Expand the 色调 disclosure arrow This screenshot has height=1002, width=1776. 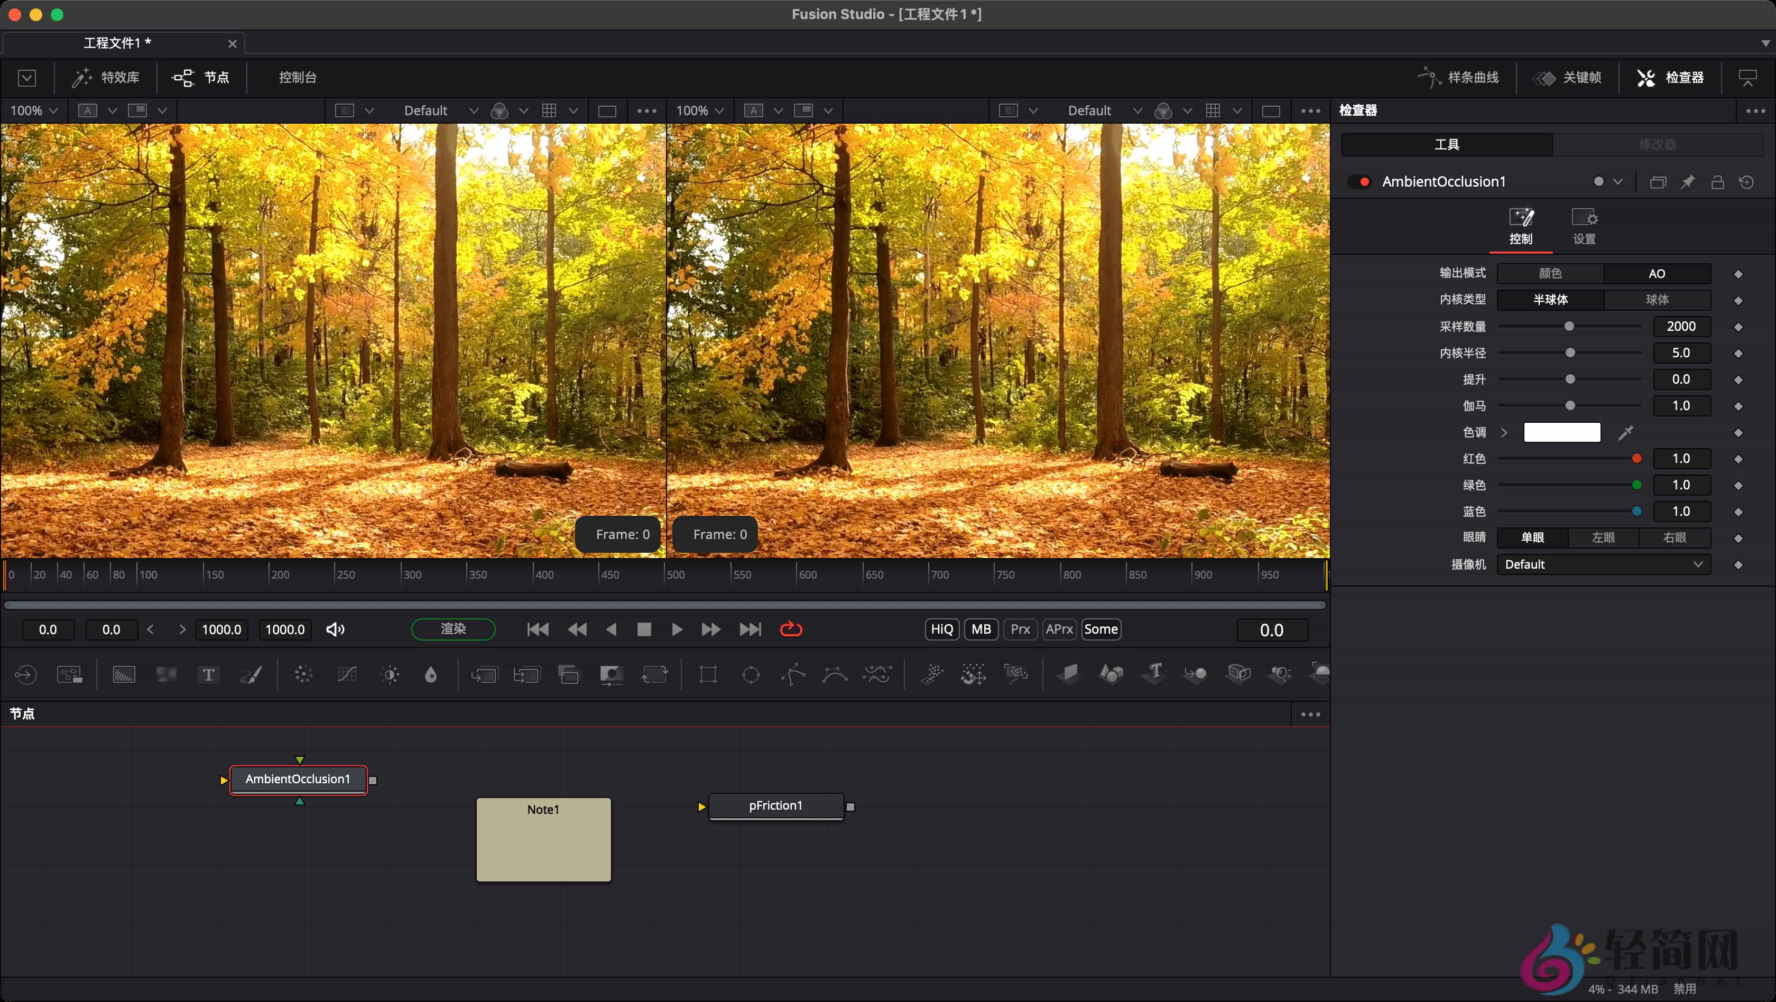(1504, 432)
